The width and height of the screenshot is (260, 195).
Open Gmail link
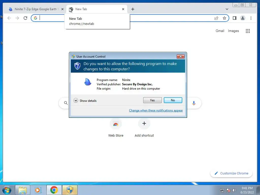tap(220, 31)
